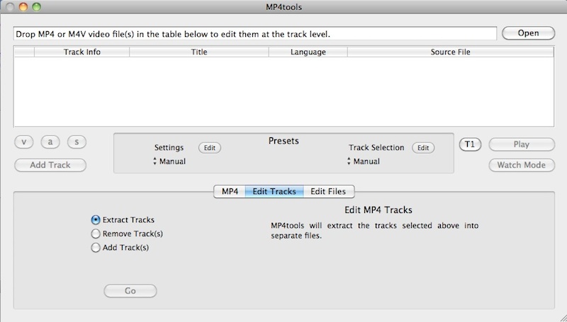Click the Source File column header
Viewport: 567px width, 322px height.
tap(450, 52)
